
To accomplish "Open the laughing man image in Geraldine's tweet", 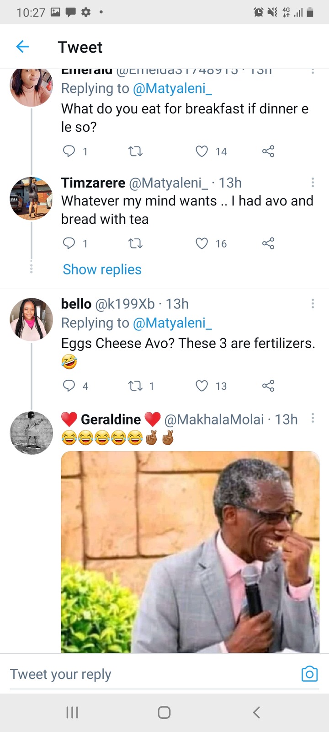I will [190, 551].
